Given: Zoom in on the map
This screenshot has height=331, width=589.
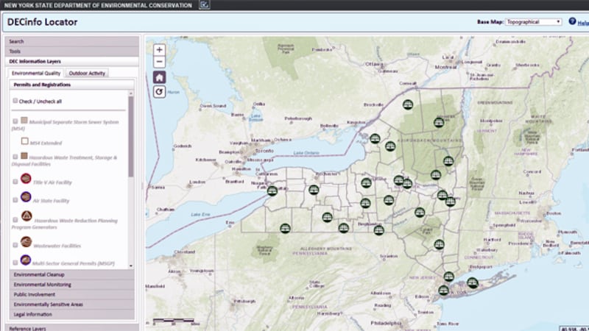Looking at the screenshot, I should [x=160, y=50].
